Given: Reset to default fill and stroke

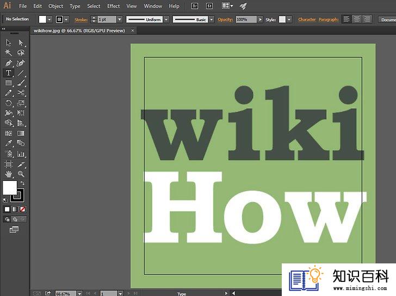Looking at the screenshot, I should [x=5, y=200].
